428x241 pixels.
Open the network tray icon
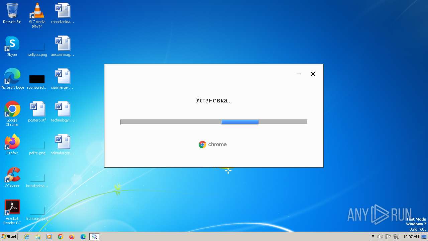(396, 237)
